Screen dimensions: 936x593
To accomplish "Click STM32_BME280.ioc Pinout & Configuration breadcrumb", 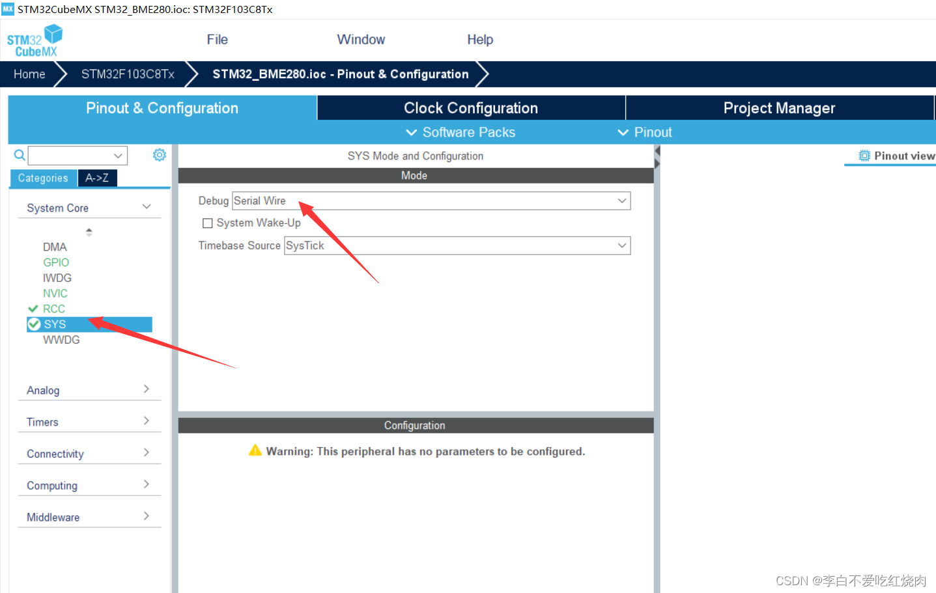I will tap(341, 74).
